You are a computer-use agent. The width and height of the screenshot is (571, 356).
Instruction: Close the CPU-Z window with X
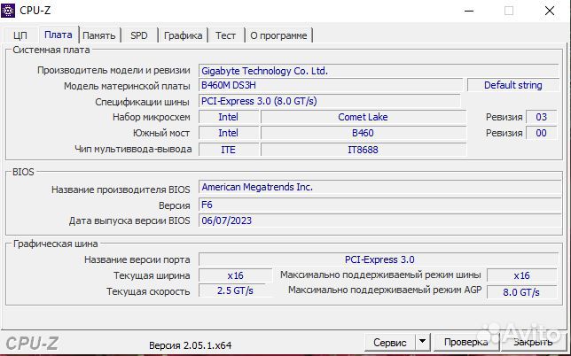point(550,11)
